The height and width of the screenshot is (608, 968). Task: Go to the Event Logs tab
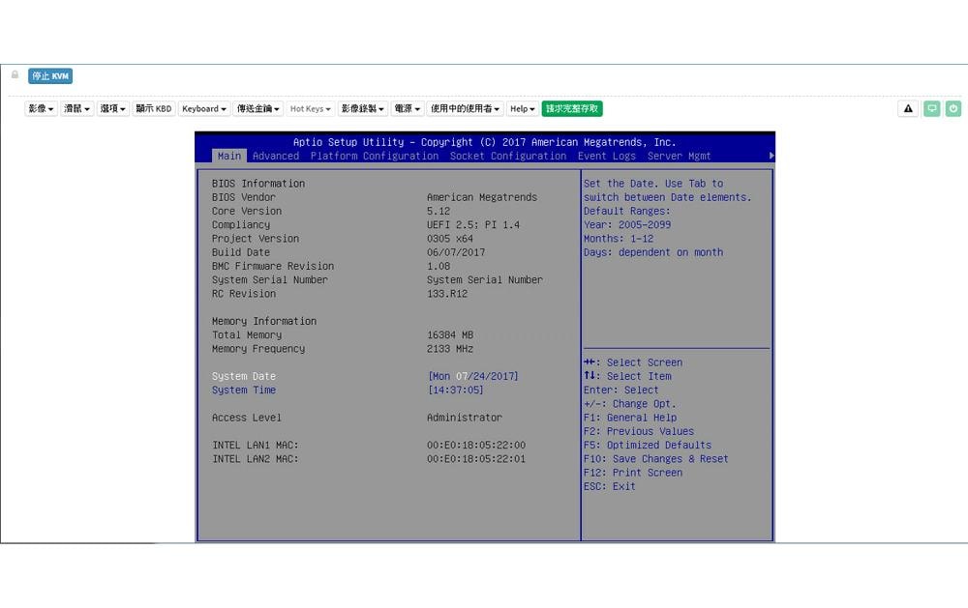607,156
